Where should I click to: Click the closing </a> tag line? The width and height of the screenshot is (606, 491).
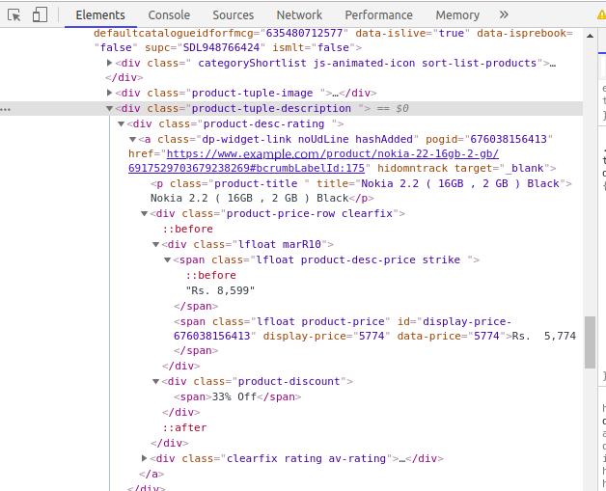click(151, 474)
